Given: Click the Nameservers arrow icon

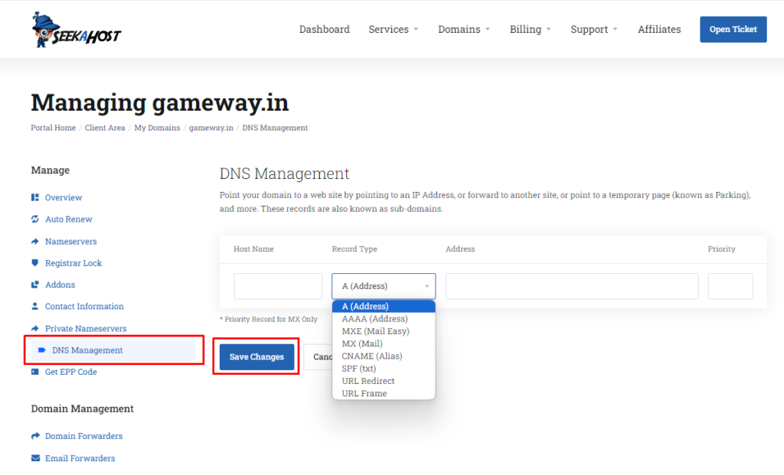Looking at the screenshot, I should (x=35, y=241).
